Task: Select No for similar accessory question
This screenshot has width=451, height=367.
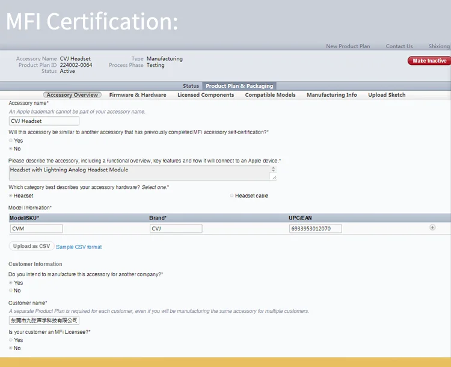Action: tap(11, 149)
